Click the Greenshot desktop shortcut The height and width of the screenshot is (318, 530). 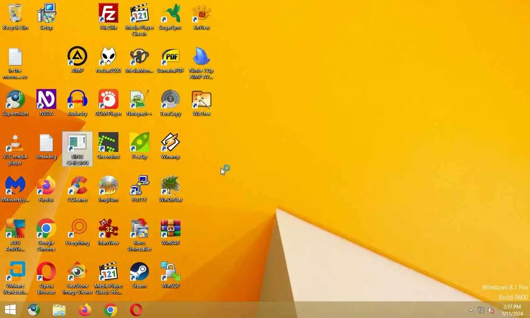pos(108,146)
